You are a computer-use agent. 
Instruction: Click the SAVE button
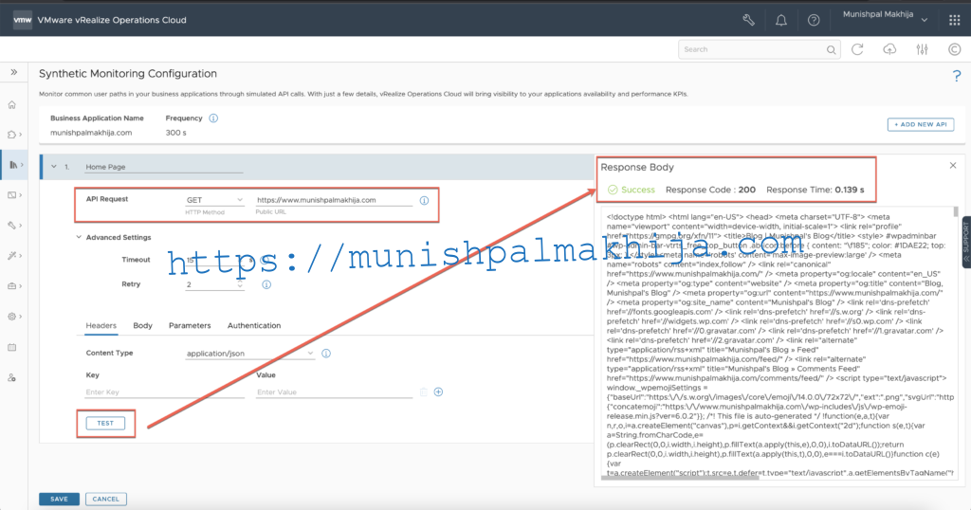click(59, 499)
